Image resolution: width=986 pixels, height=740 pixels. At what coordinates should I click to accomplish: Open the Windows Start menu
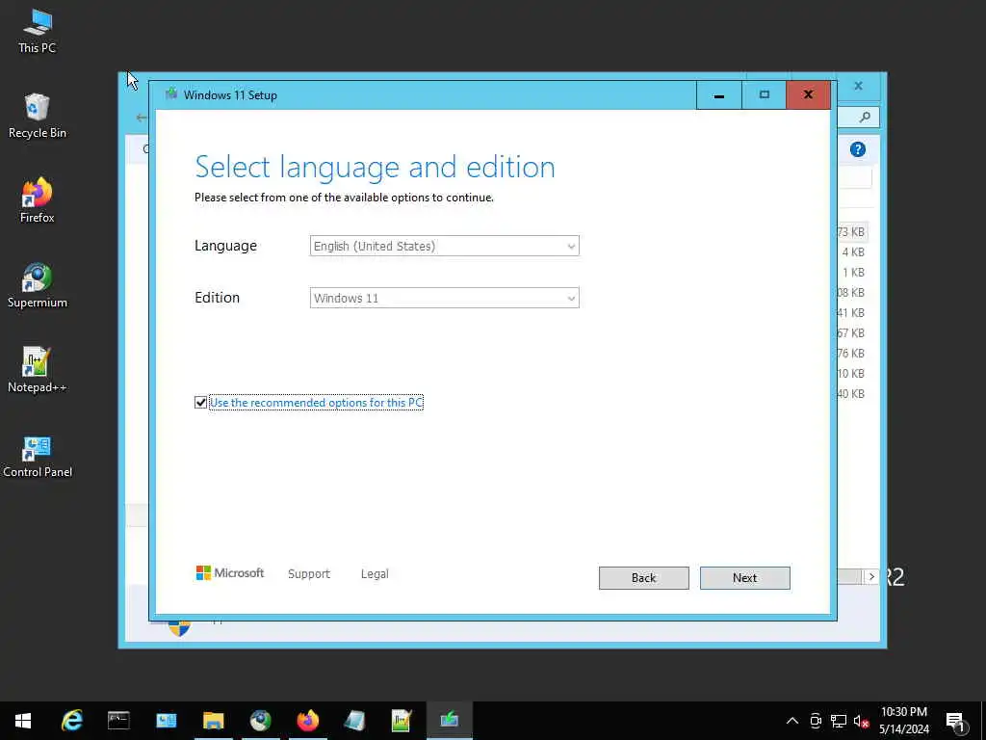[23, 721]
